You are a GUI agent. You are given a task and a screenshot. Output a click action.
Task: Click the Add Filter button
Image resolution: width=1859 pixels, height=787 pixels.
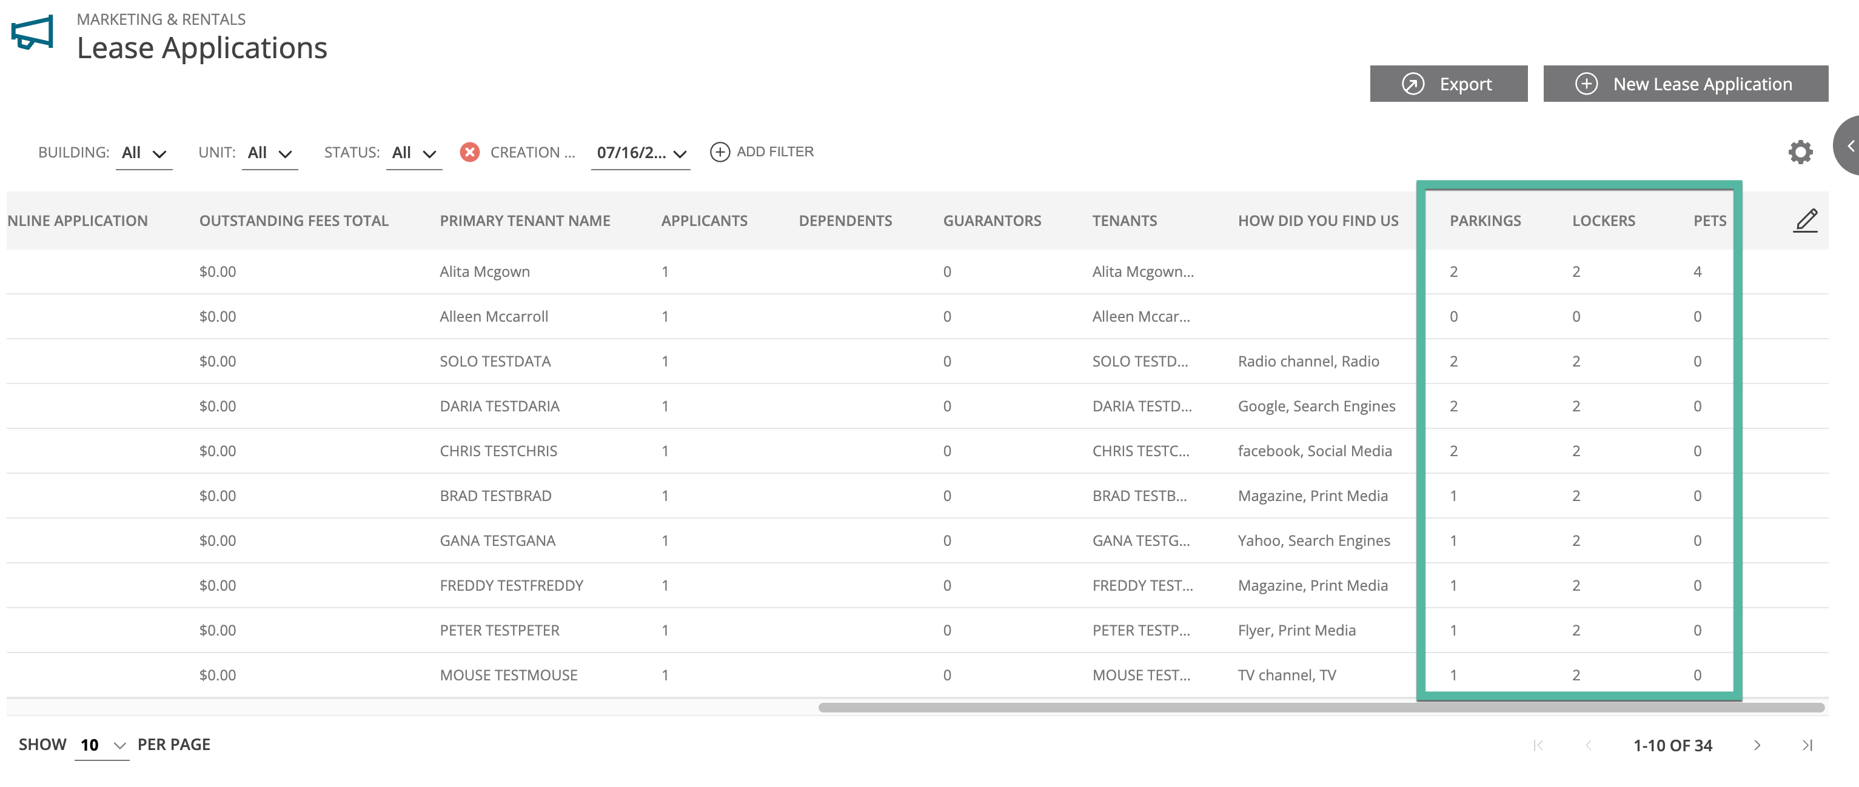[x=762, y=151]
